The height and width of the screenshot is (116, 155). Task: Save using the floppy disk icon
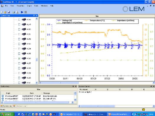pos(9,12)
